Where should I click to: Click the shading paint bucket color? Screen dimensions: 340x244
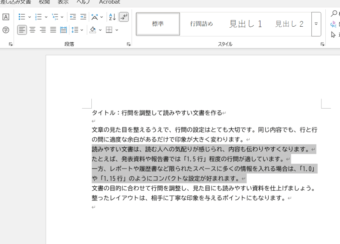[x=93, y=30]
